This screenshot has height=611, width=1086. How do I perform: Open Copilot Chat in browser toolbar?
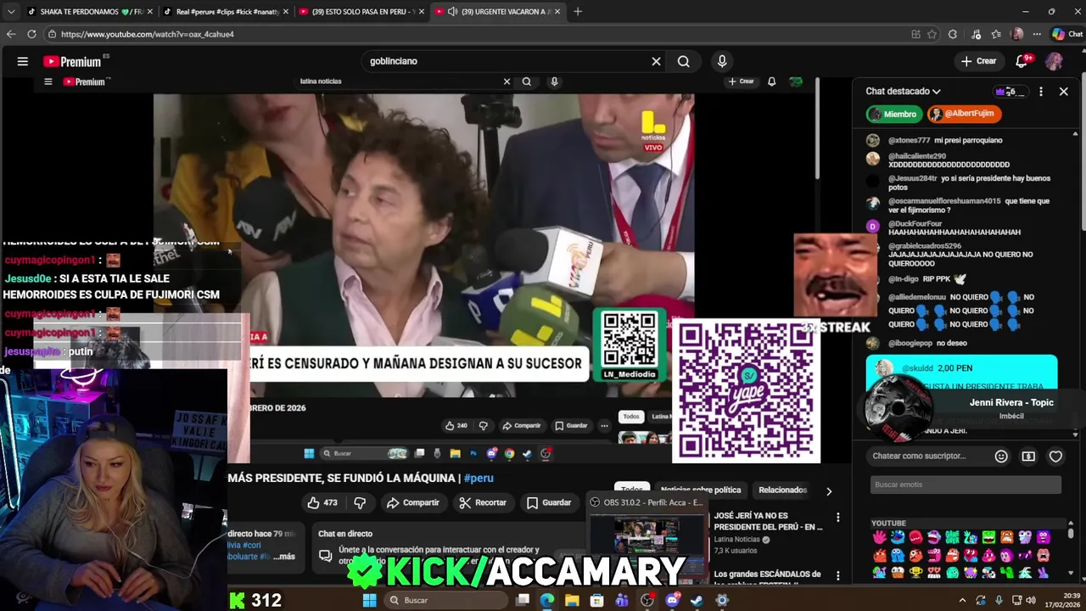point(1067,34)
